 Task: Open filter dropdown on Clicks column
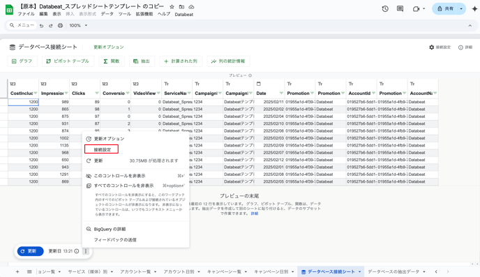(97, 93)
